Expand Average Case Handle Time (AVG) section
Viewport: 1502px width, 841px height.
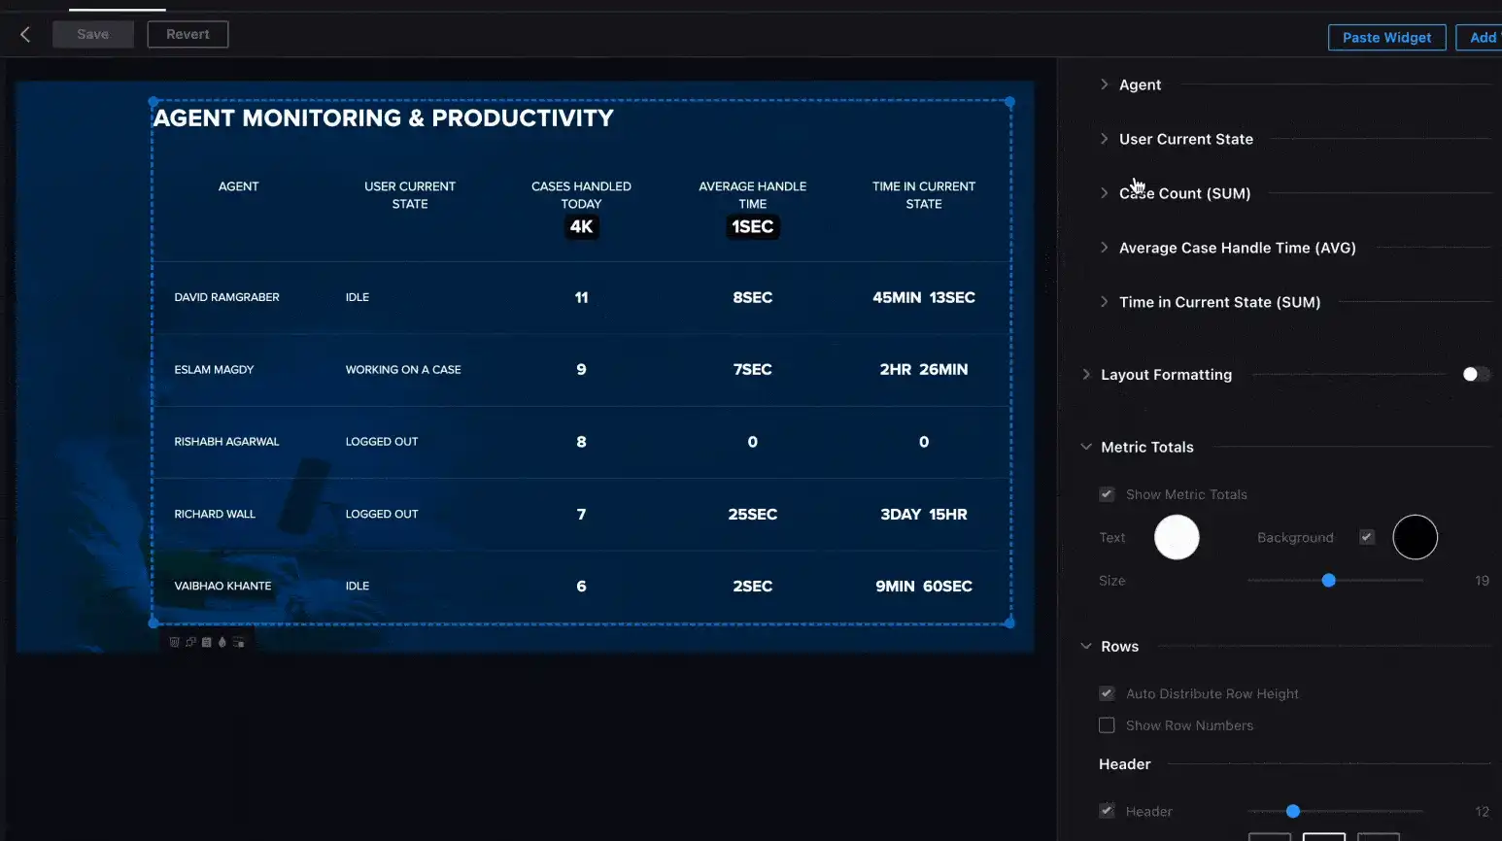(x=1105, y=248)
